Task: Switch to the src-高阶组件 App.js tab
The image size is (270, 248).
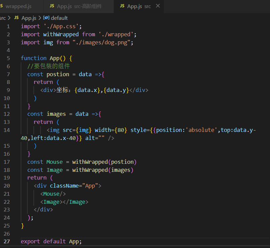Action: click(x=77, y=6)
